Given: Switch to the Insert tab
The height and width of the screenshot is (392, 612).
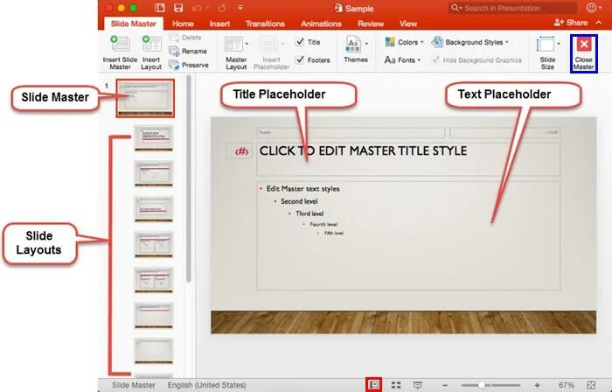Looking at the screenshot, I should click(x=219, y=24).
